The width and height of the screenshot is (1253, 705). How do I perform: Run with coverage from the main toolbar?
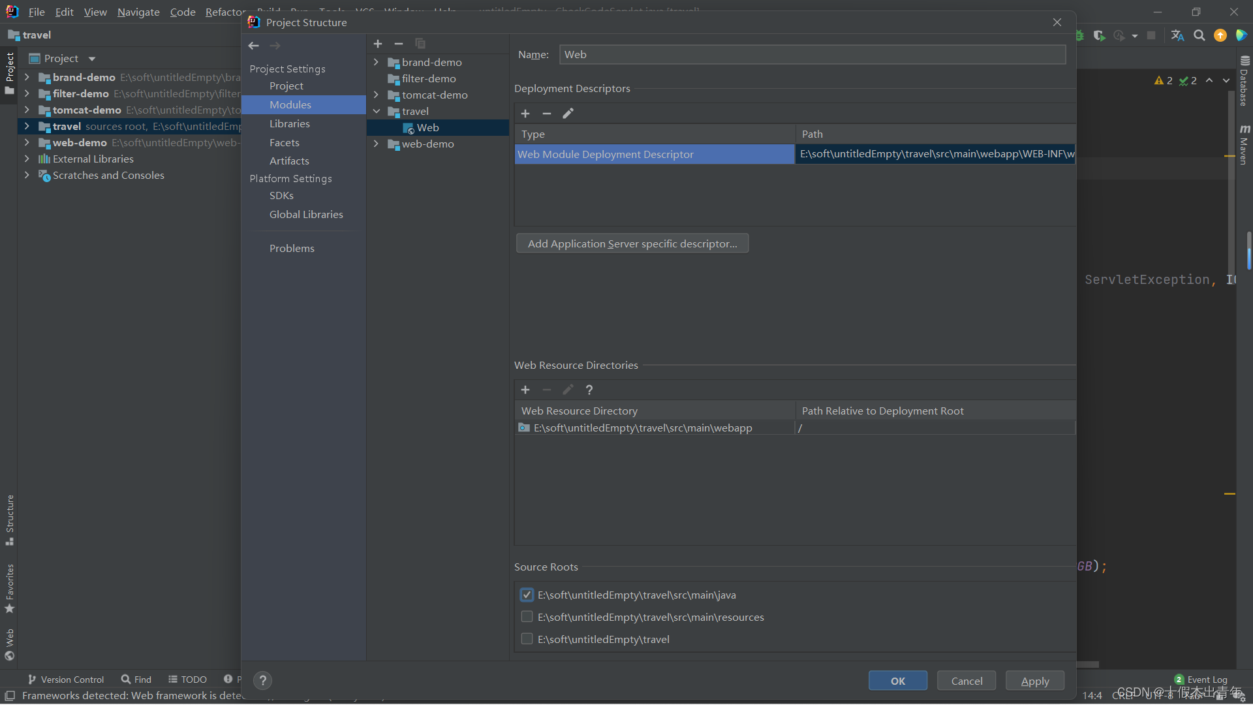(1100, 35)
